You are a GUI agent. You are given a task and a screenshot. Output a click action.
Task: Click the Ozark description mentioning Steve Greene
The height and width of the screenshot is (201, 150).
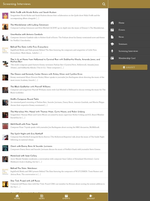[55, 149]
